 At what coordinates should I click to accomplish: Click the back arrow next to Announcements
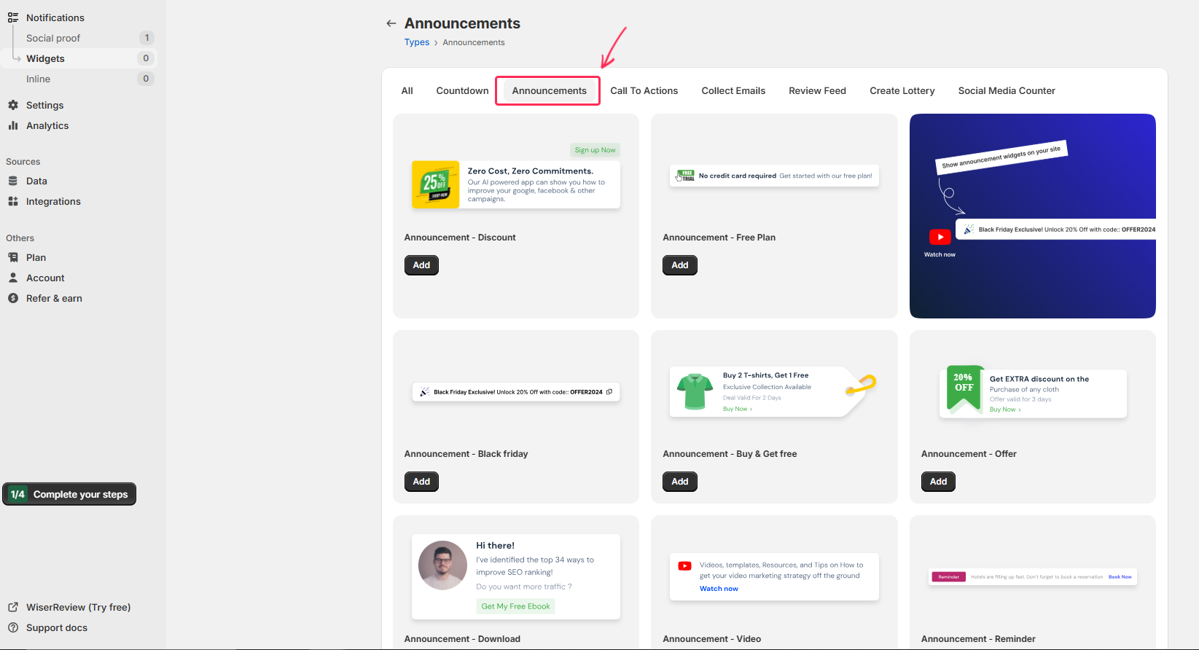(391, 23)
